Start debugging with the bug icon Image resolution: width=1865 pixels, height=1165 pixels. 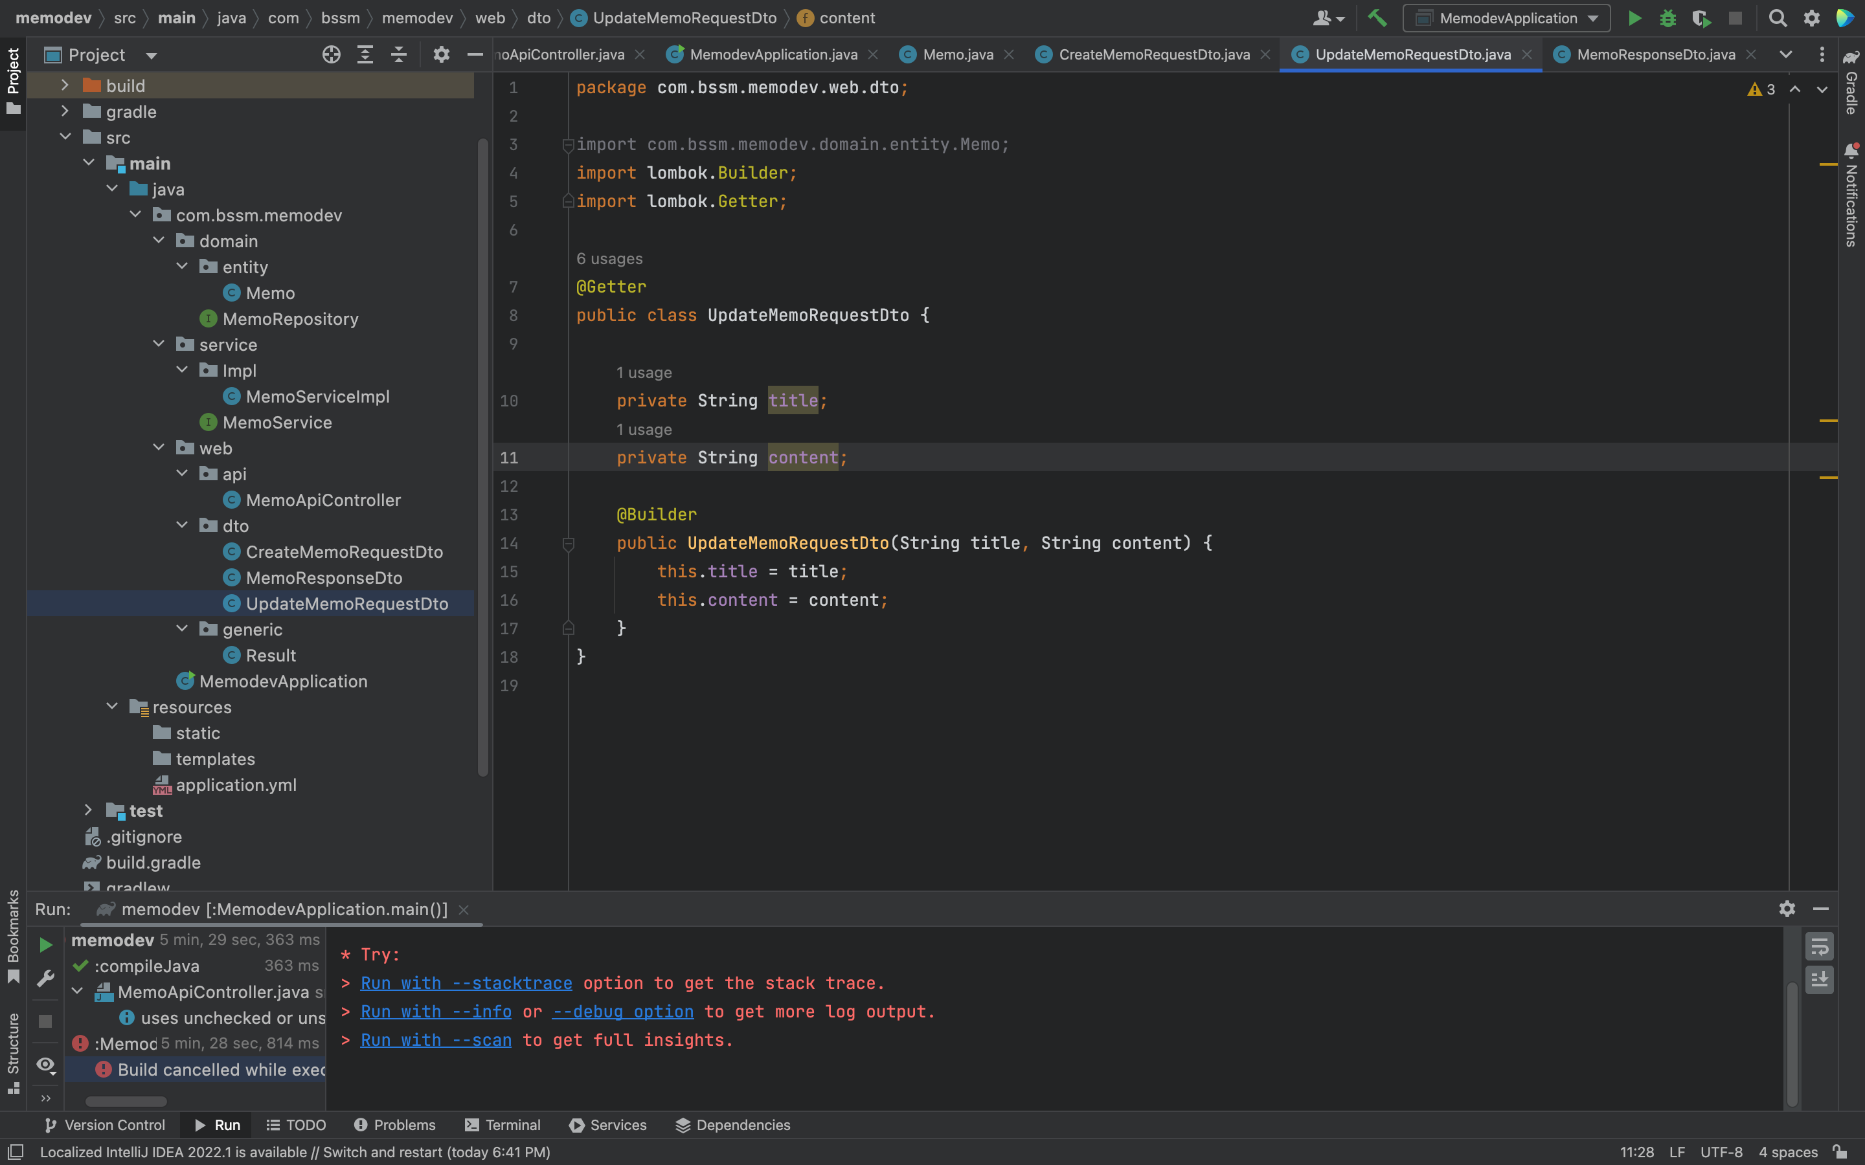coord(1667,17)
